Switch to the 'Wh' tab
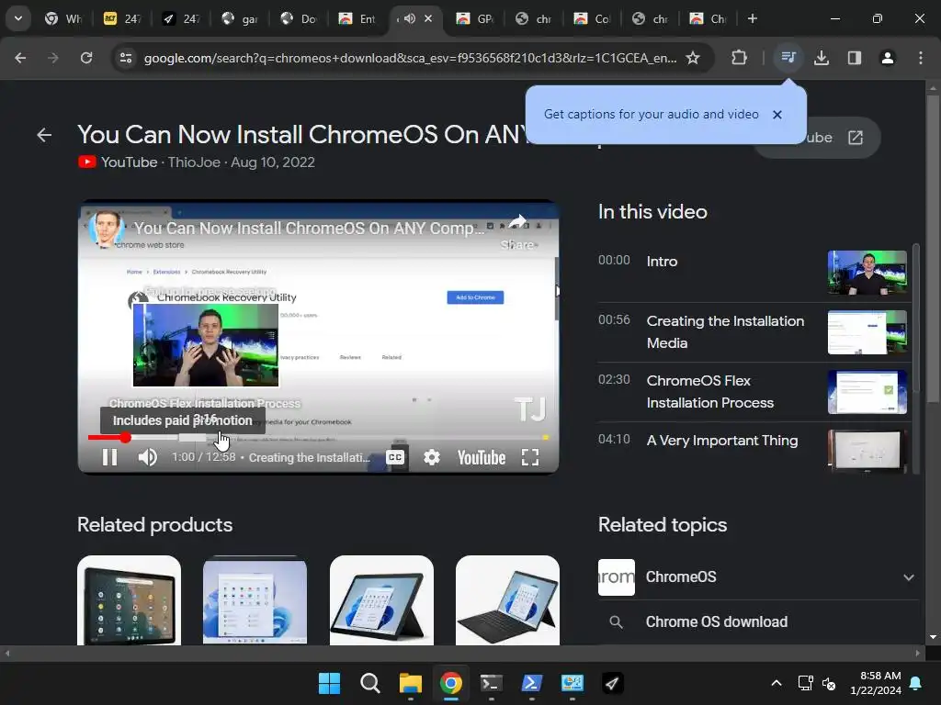The width and height of the screenshot is (941, 705). coord(63,18)
